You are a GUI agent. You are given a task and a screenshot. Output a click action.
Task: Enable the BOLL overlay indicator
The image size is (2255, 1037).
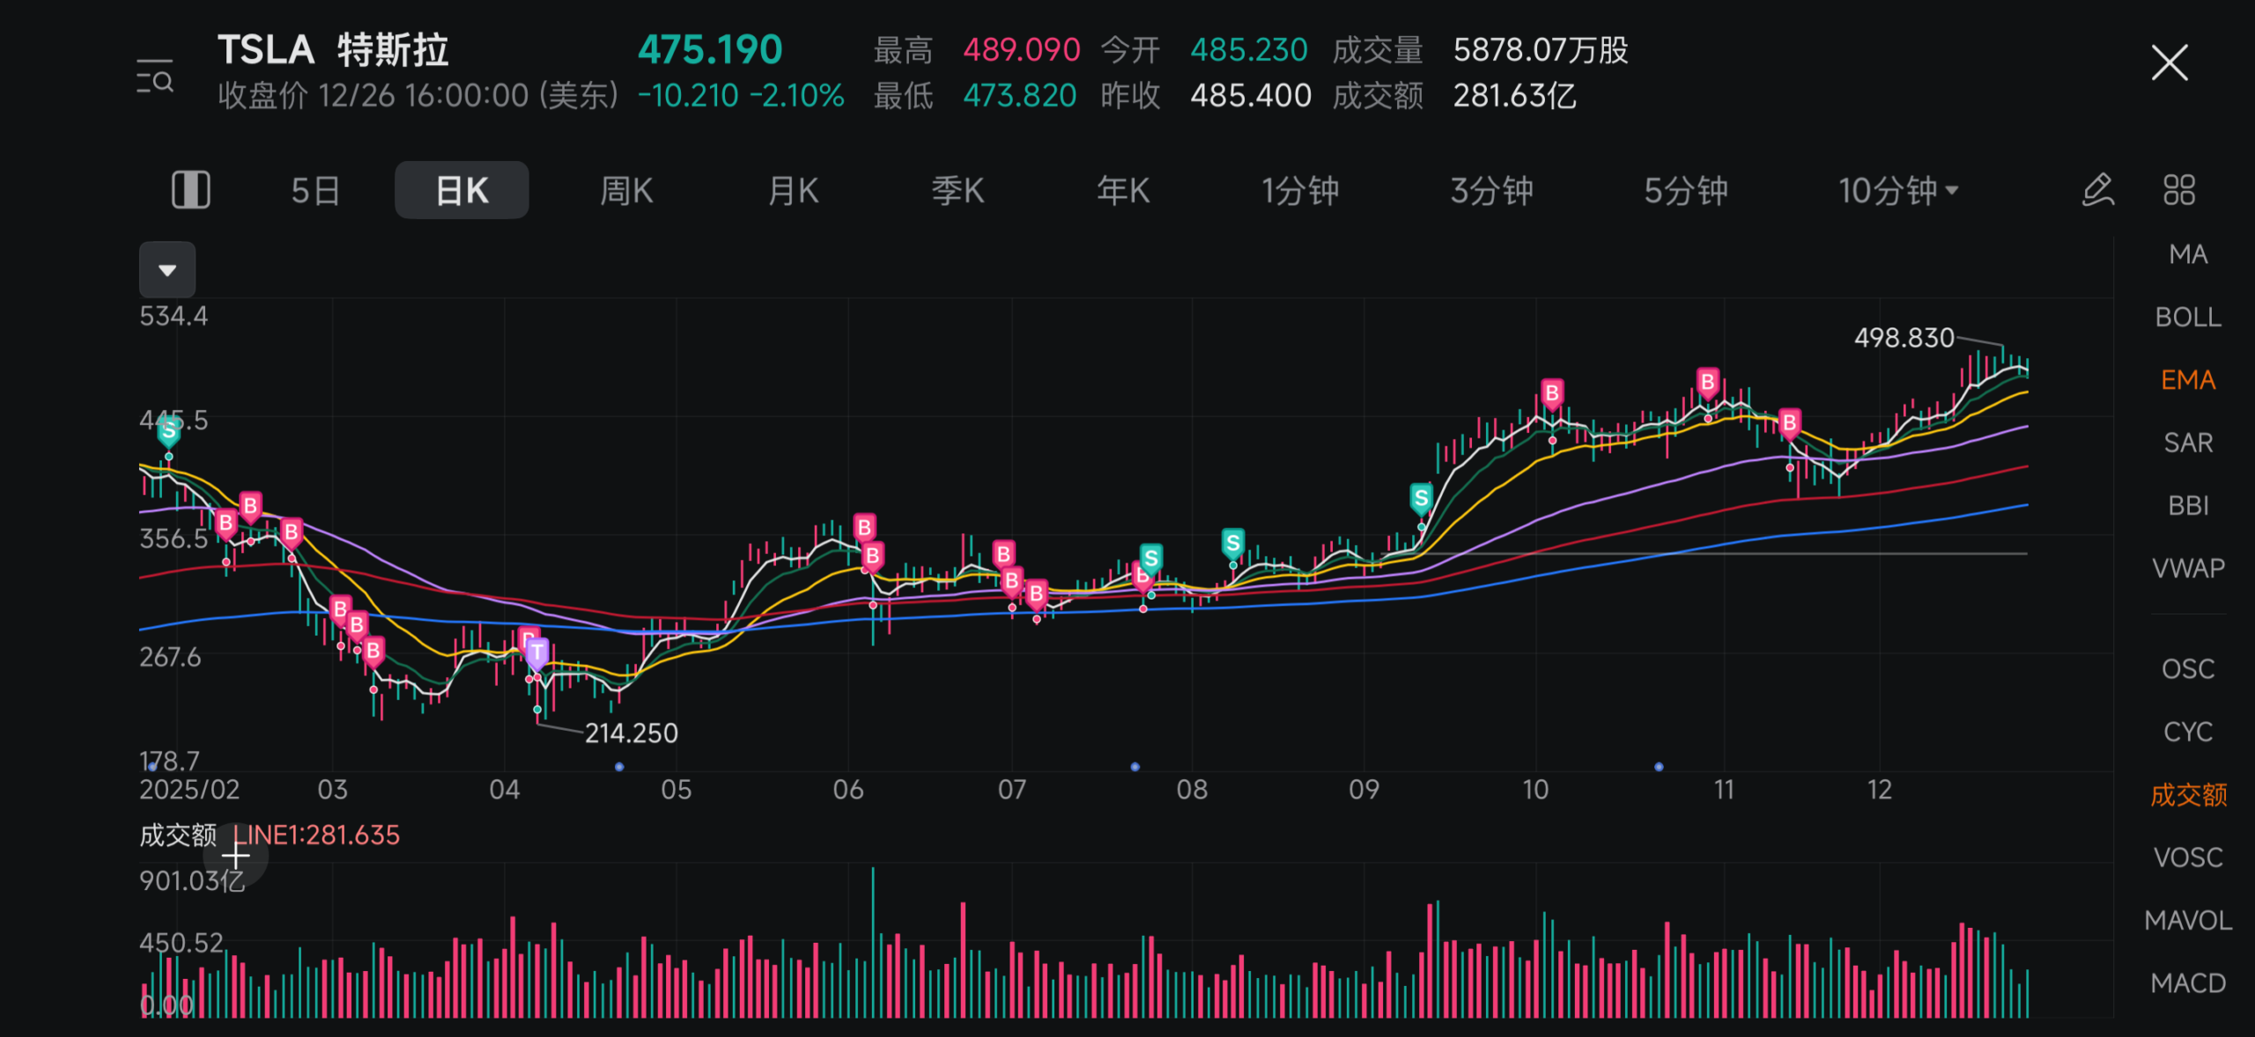click(x=2188, y=317)
